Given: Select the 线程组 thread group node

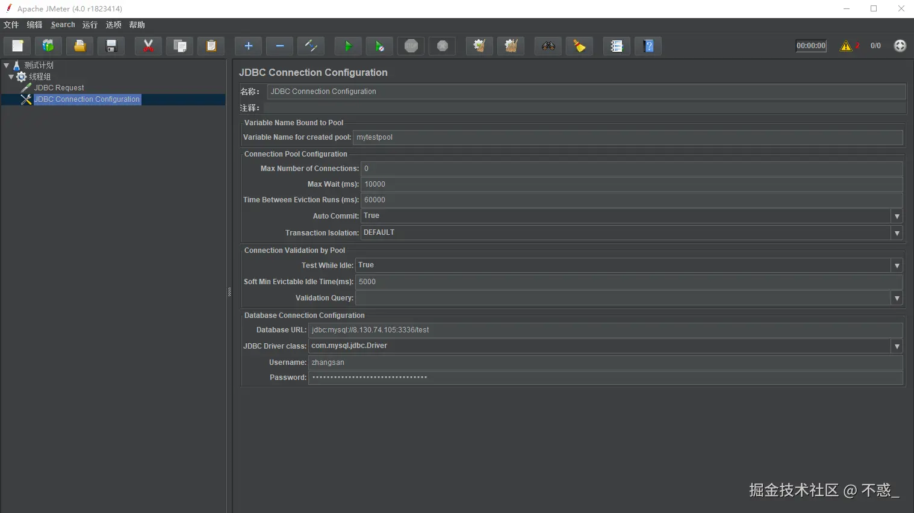Looking at the screenshot, I should point(40,76).
